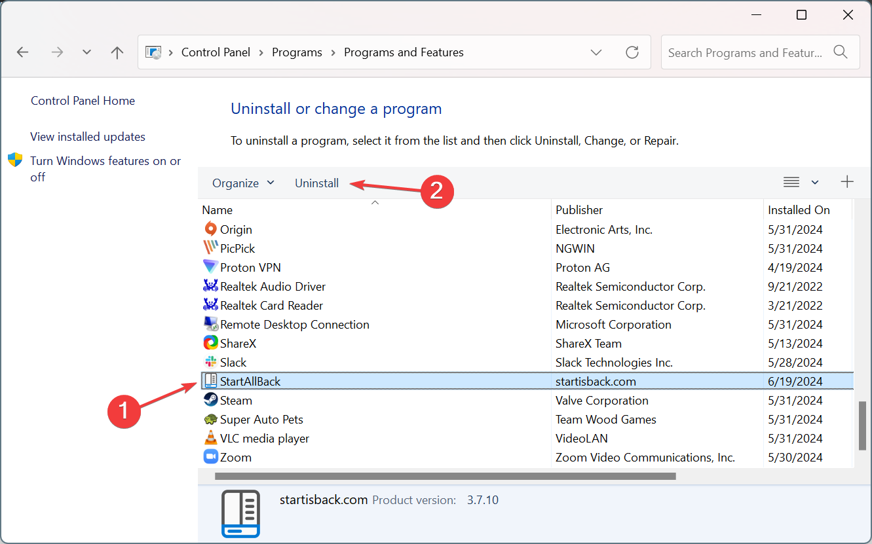Select the Origin program row

526,229
